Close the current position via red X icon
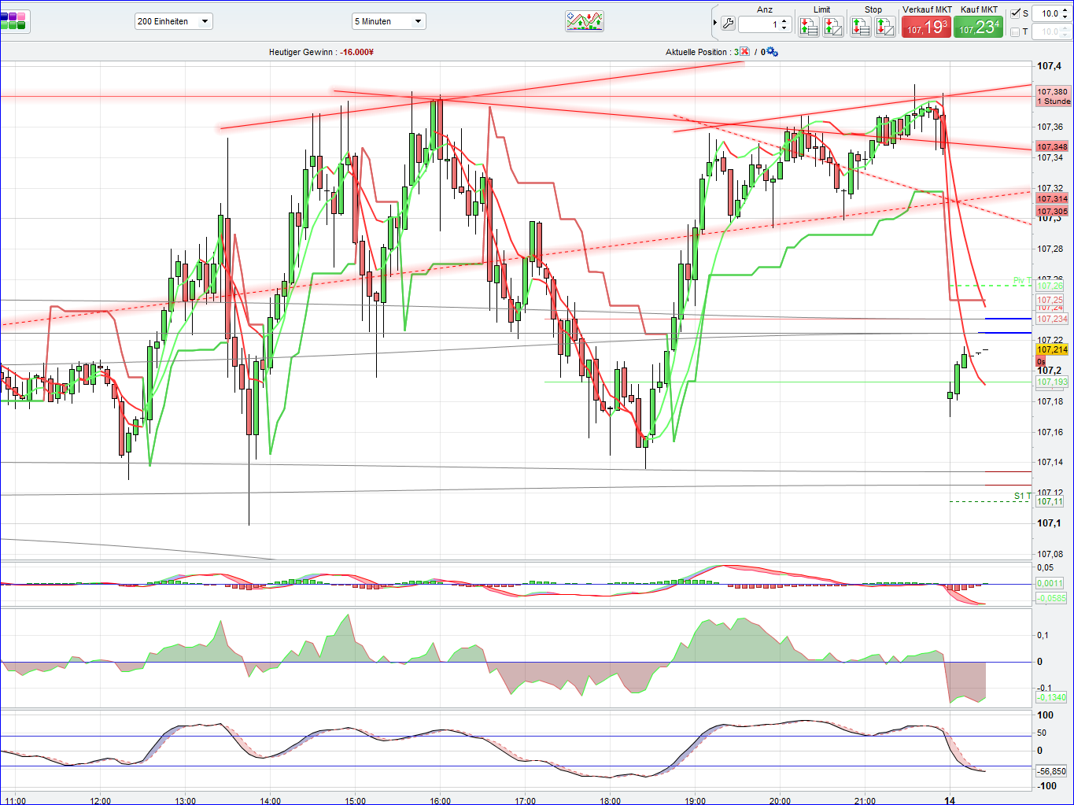1074x805 pixels. (x=743, y=51)
